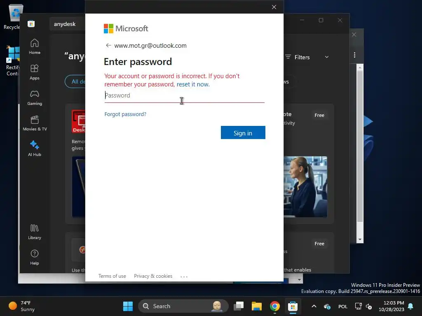Maximize the Microsoft Store window

pos(321,20)
